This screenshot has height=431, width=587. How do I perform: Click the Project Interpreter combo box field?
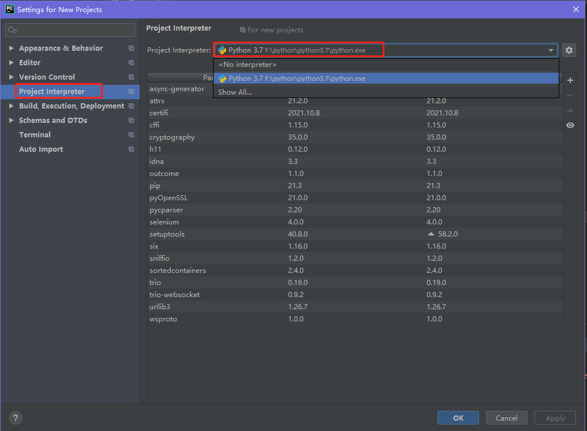[x=386, y=50]
